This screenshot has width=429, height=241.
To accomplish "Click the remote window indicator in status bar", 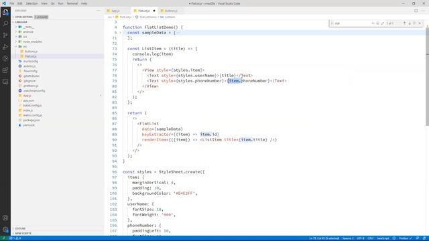I will 3,238.
